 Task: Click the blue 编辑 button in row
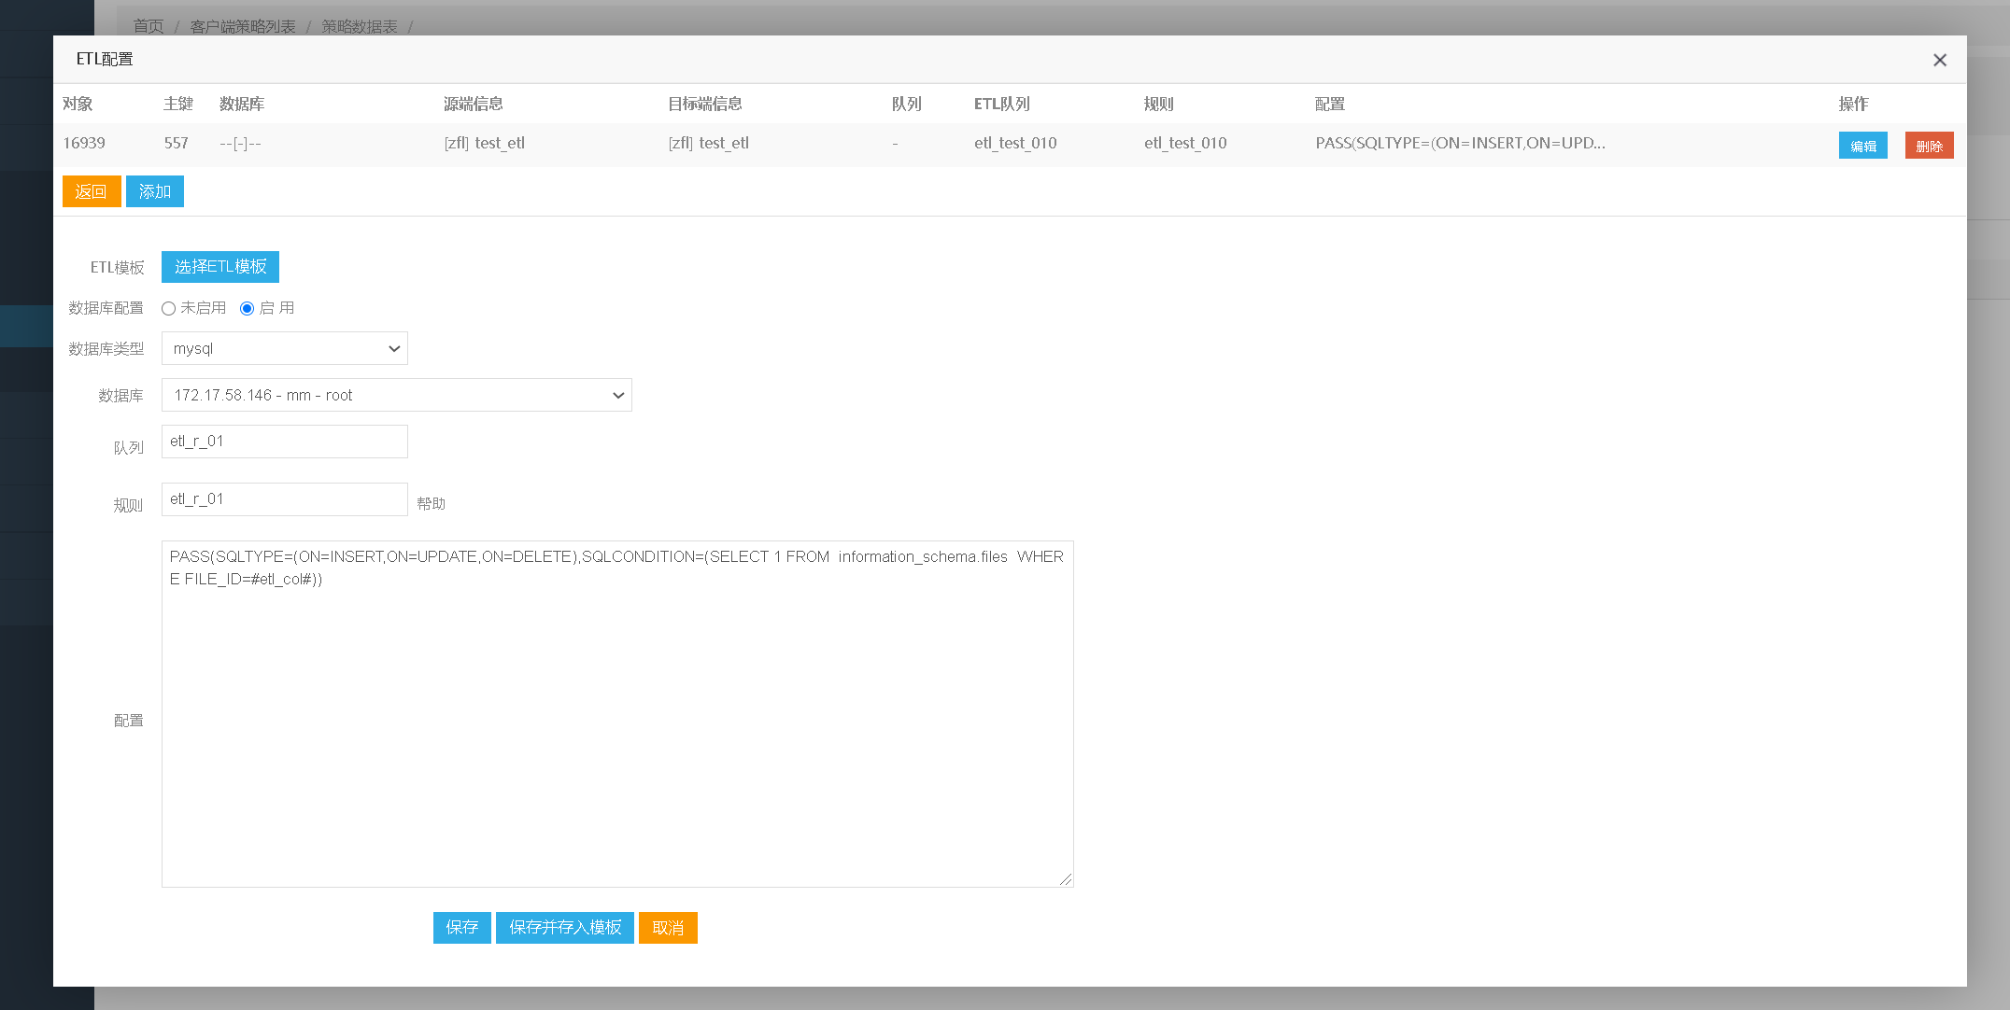[x=1862, y=146]
